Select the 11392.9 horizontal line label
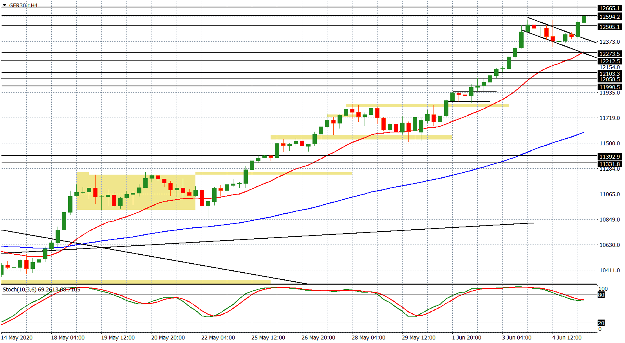The width and height of the screenshot is (625, 343). (610, 157)
